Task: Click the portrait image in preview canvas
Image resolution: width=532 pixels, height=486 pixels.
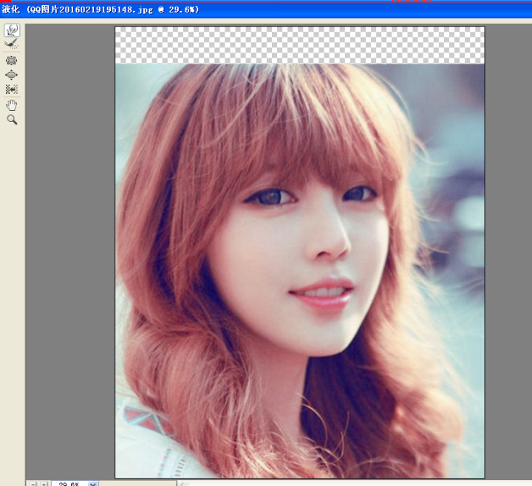Action: [300, 270]
